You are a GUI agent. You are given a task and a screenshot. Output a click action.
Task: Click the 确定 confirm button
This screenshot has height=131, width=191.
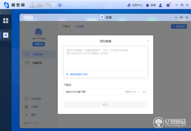[x=105, y=105]
